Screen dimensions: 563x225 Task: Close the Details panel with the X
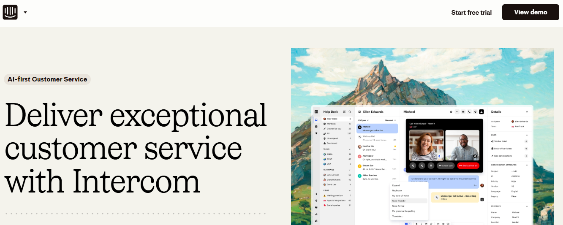527,111
